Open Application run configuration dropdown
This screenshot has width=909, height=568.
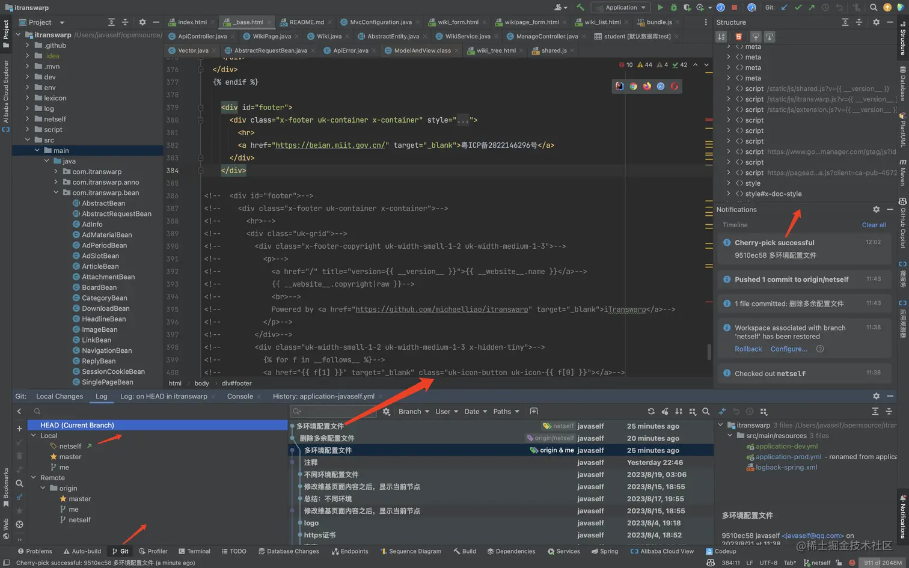pyautogui.click(x=620, y=7)
